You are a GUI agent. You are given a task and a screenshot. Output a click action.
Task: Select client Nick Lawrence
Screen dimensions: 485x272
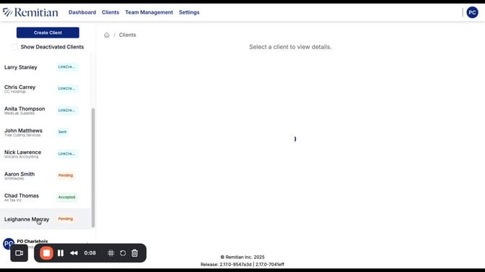45,153
